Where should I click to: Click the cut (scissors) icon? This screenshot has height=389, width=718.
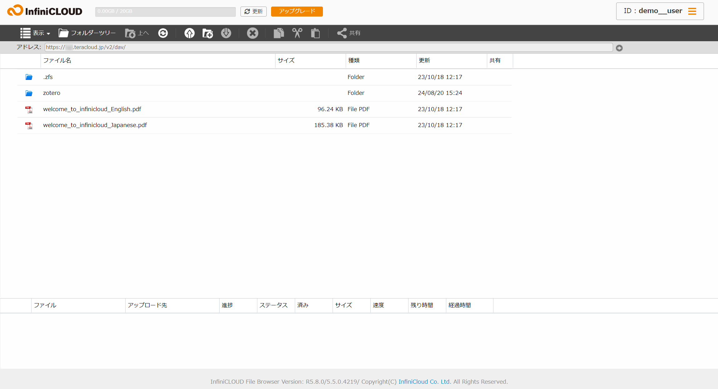click(297, 33)
